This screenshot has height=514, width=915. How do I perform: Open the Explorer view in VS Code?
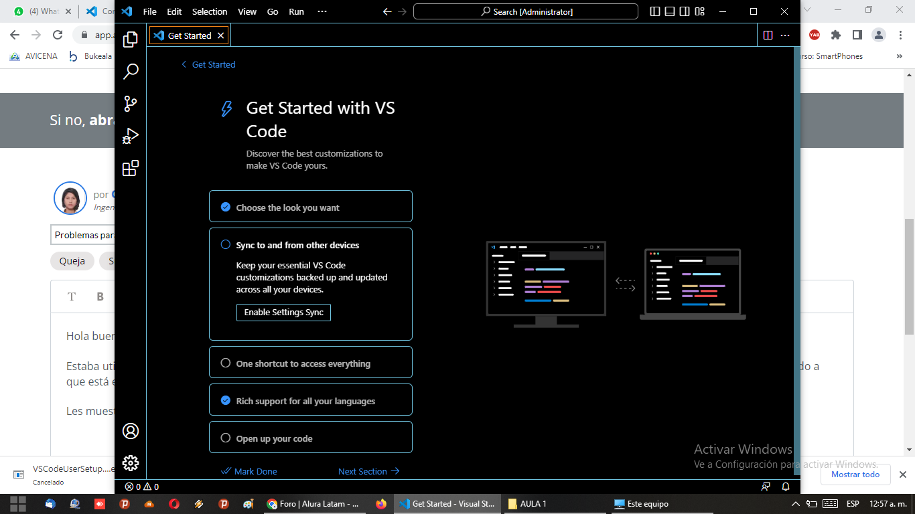pos(131,39)
